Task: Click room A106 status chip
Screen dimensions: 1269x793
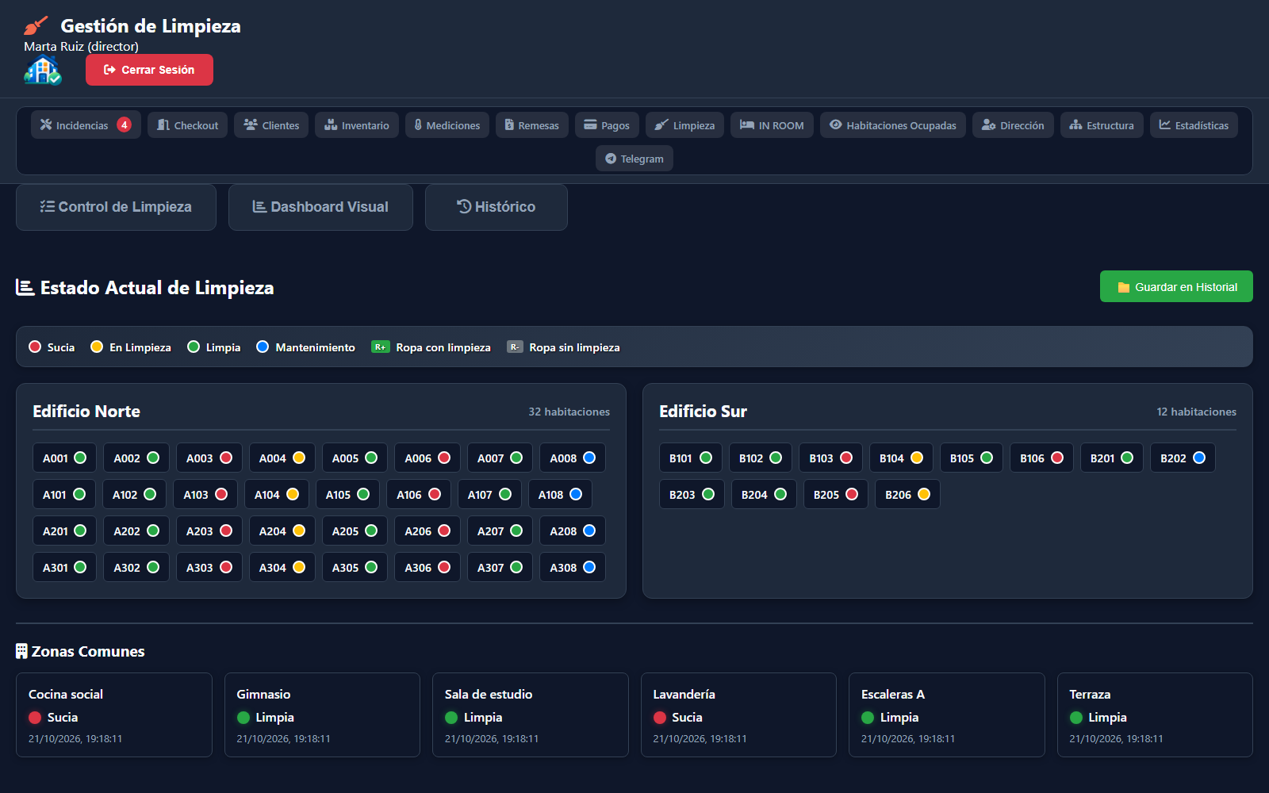Action: coord(419,494)
